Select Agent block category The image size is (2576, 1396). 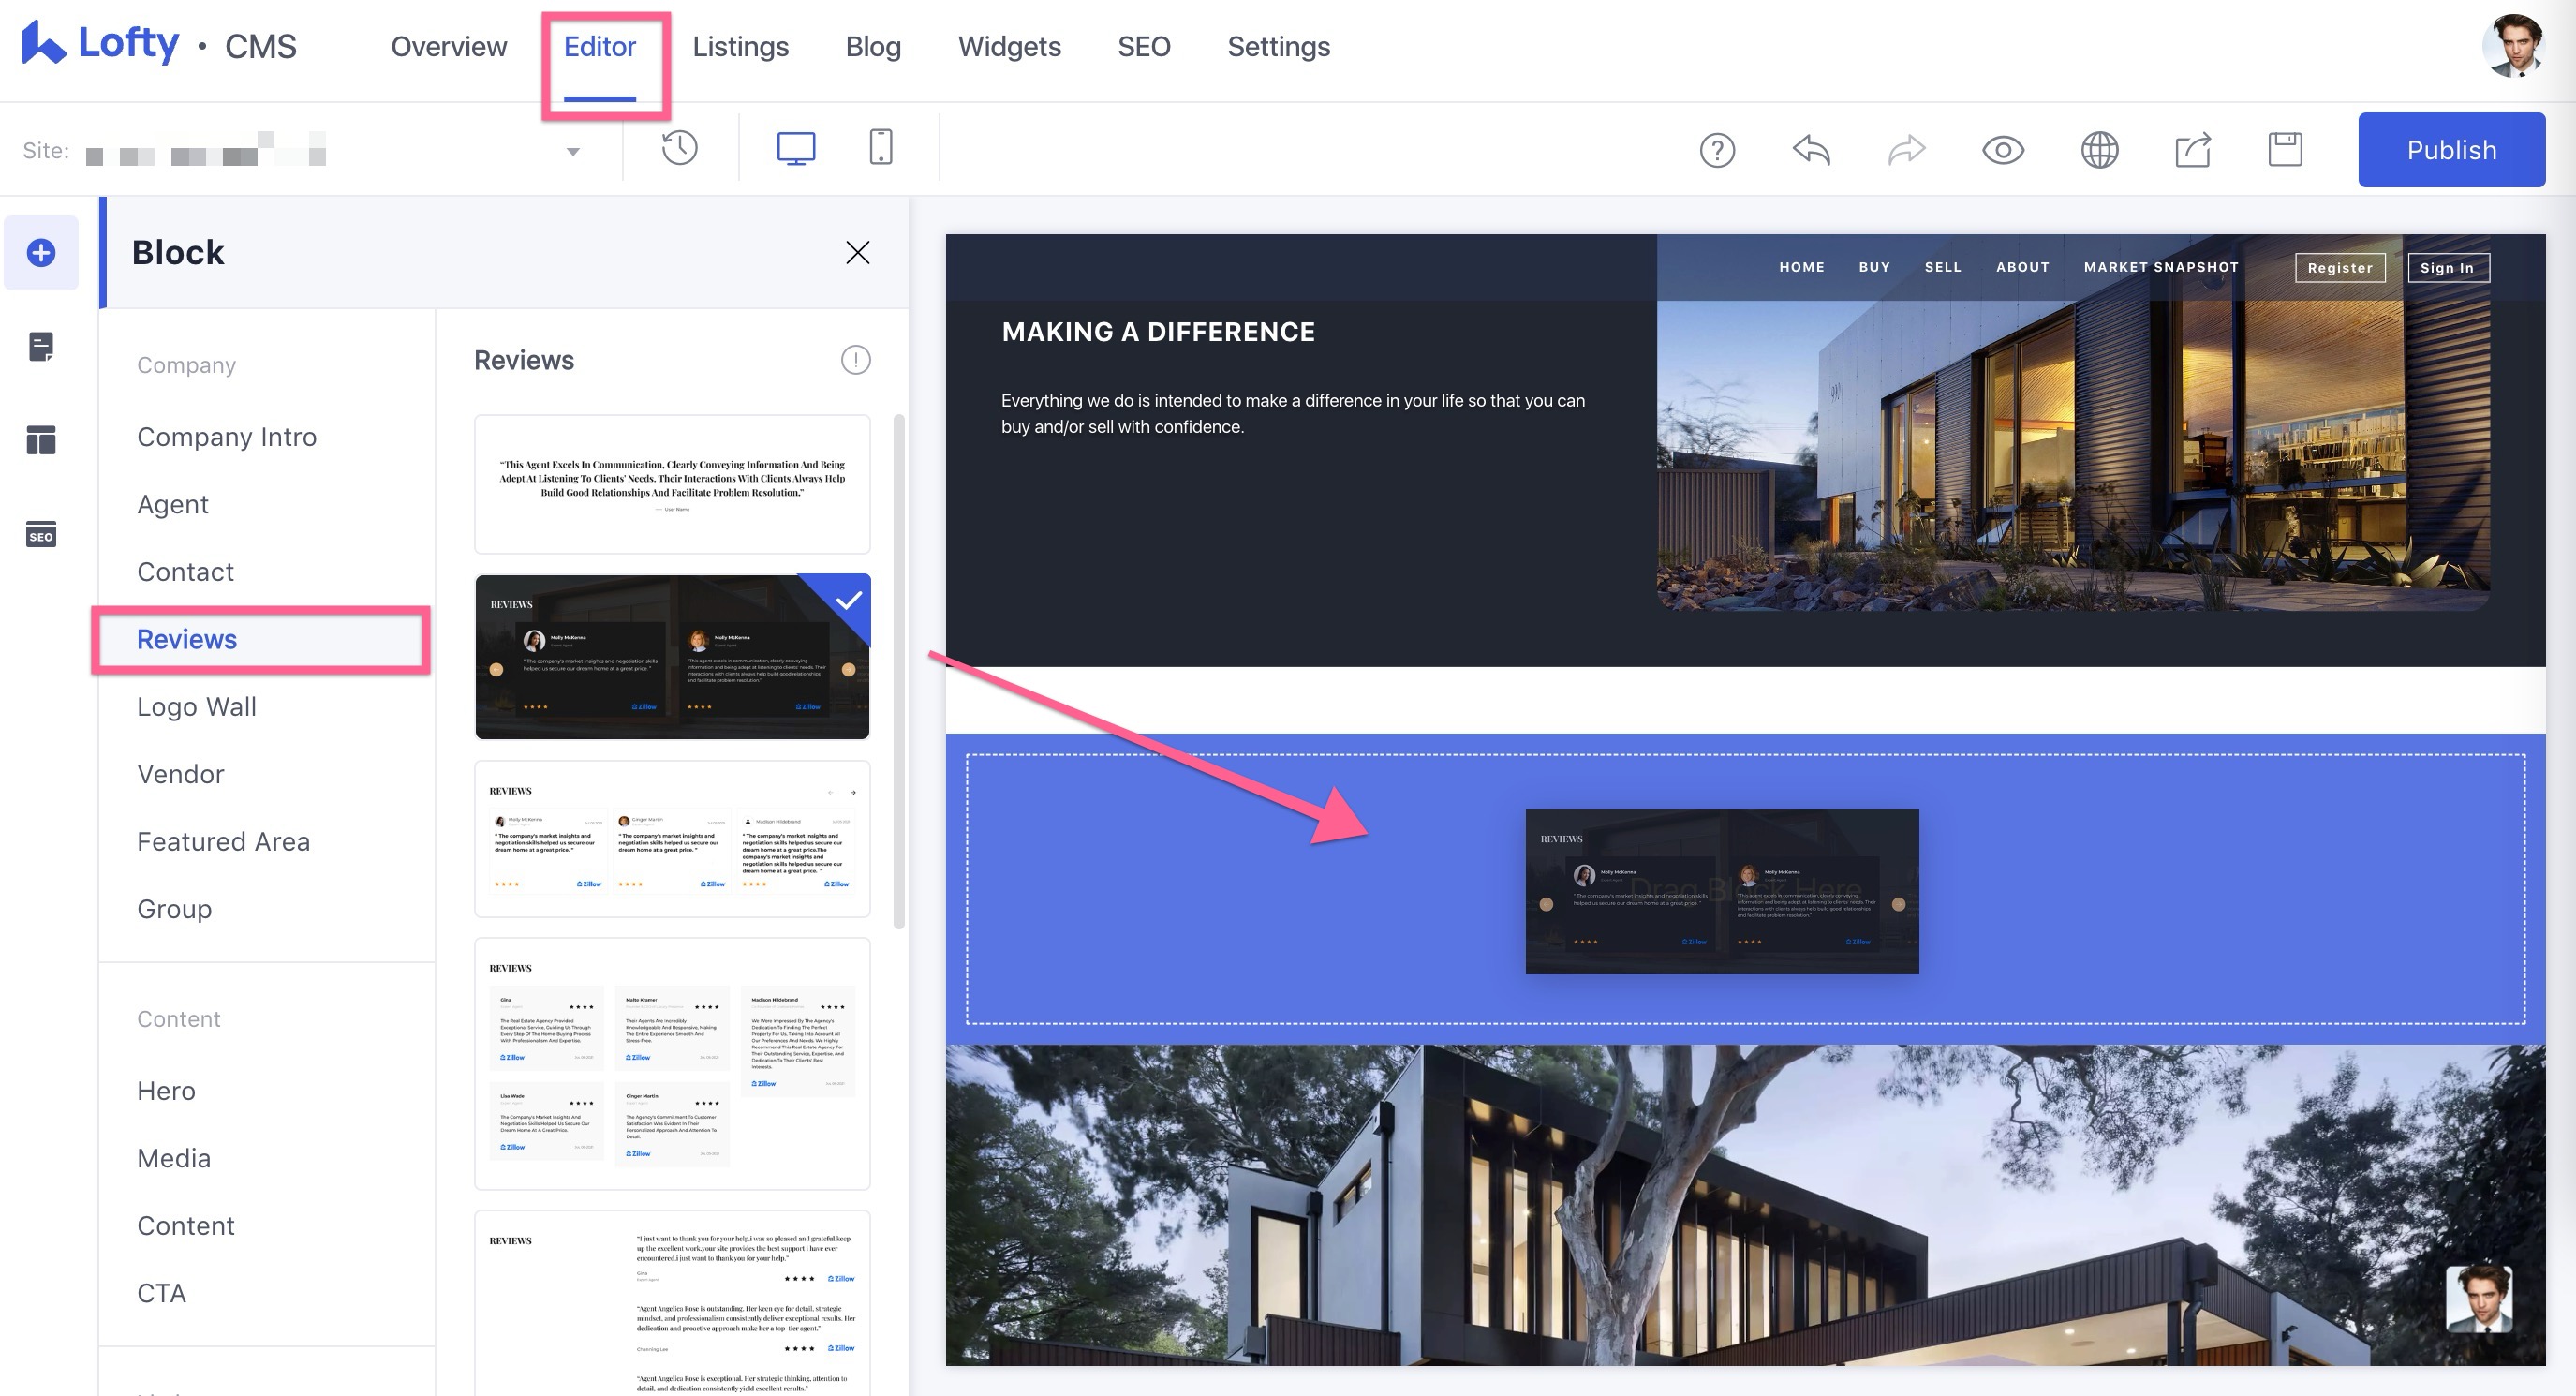(x=173, y=504)
